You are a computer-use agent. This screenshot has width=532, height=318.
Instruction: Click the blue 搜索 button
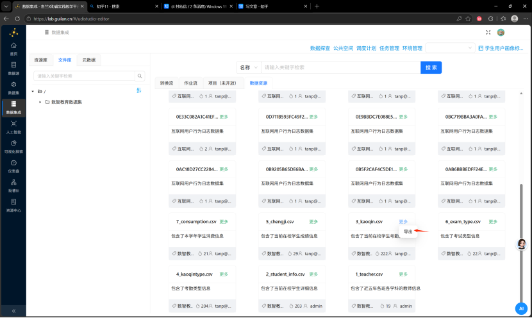tap(431, 67)
